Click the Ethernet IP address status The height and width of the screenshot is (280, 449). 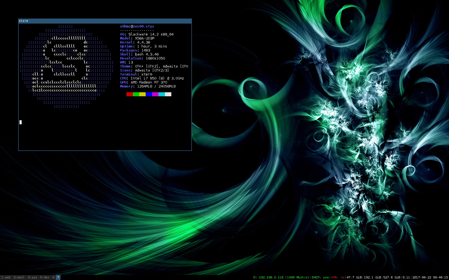(281, 277)
